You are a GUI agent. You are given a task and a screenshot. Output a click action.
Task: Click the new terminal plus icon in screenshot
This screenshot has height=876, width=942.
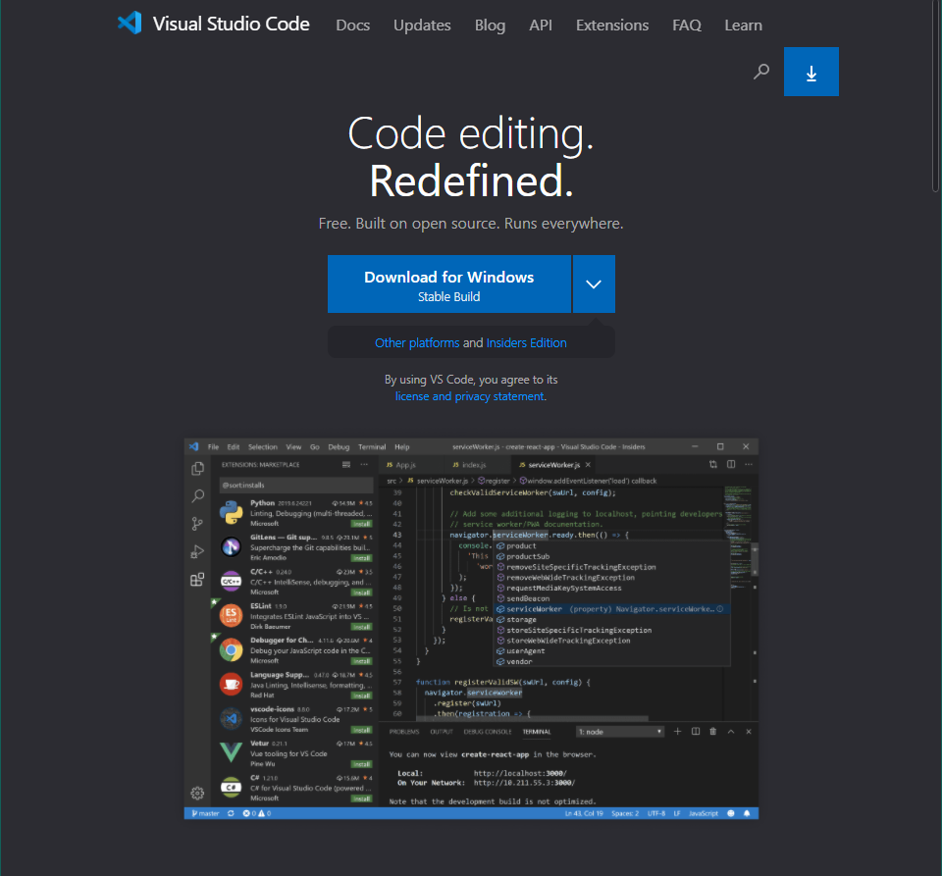click(677, 731)
